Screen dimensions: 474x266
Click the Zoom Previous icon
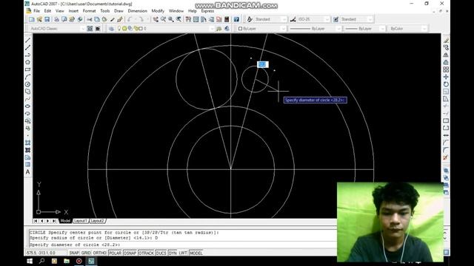pyautogui.click(x=178, y=19)
